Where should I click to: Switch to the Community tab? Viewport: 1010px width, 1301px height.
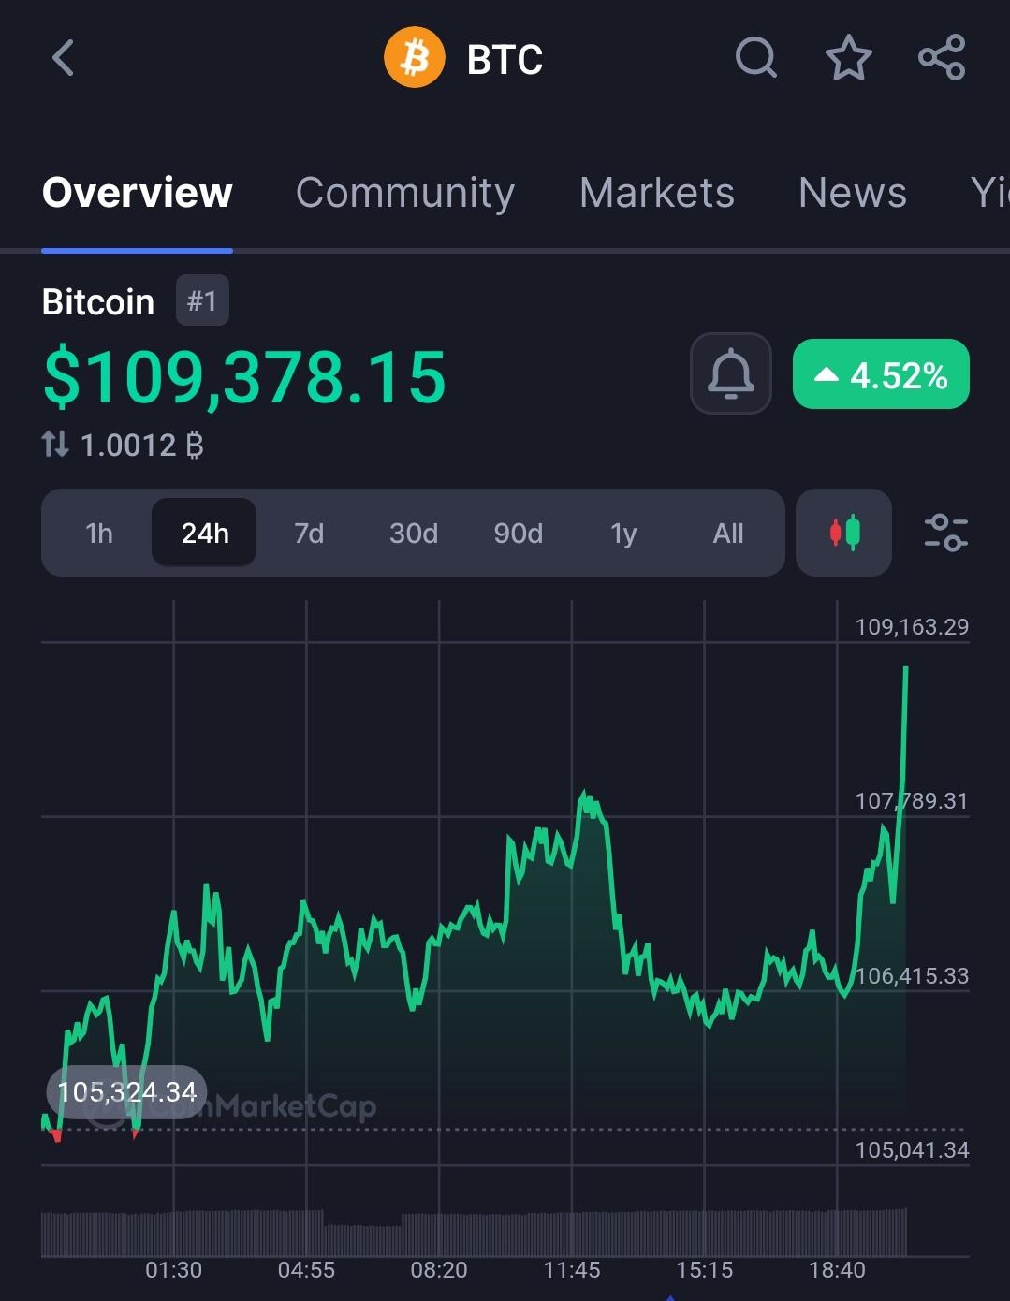[x=405, y=193]
